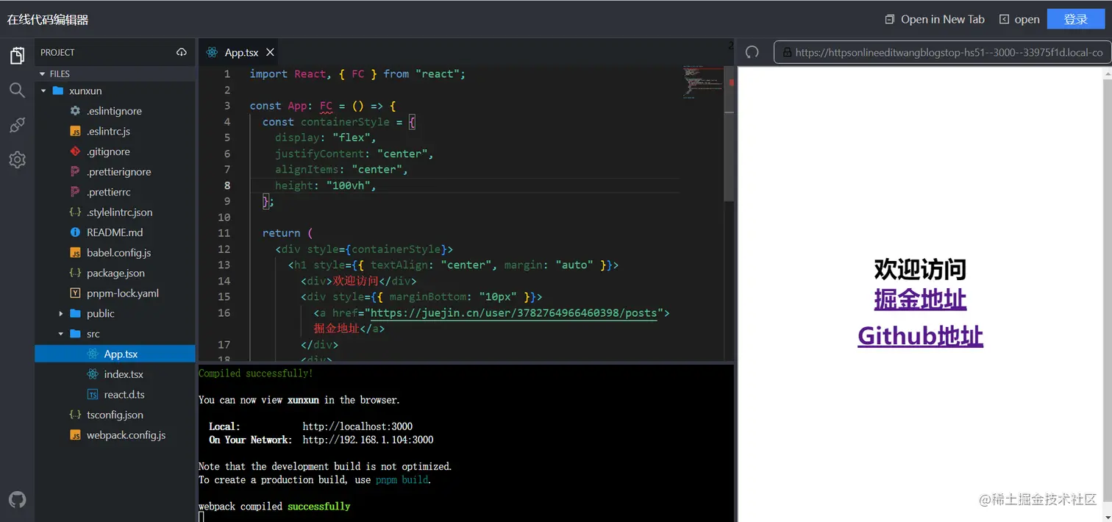Click the blue 登录 login button
The image size is (1112, 522).
click(1076, 19)
